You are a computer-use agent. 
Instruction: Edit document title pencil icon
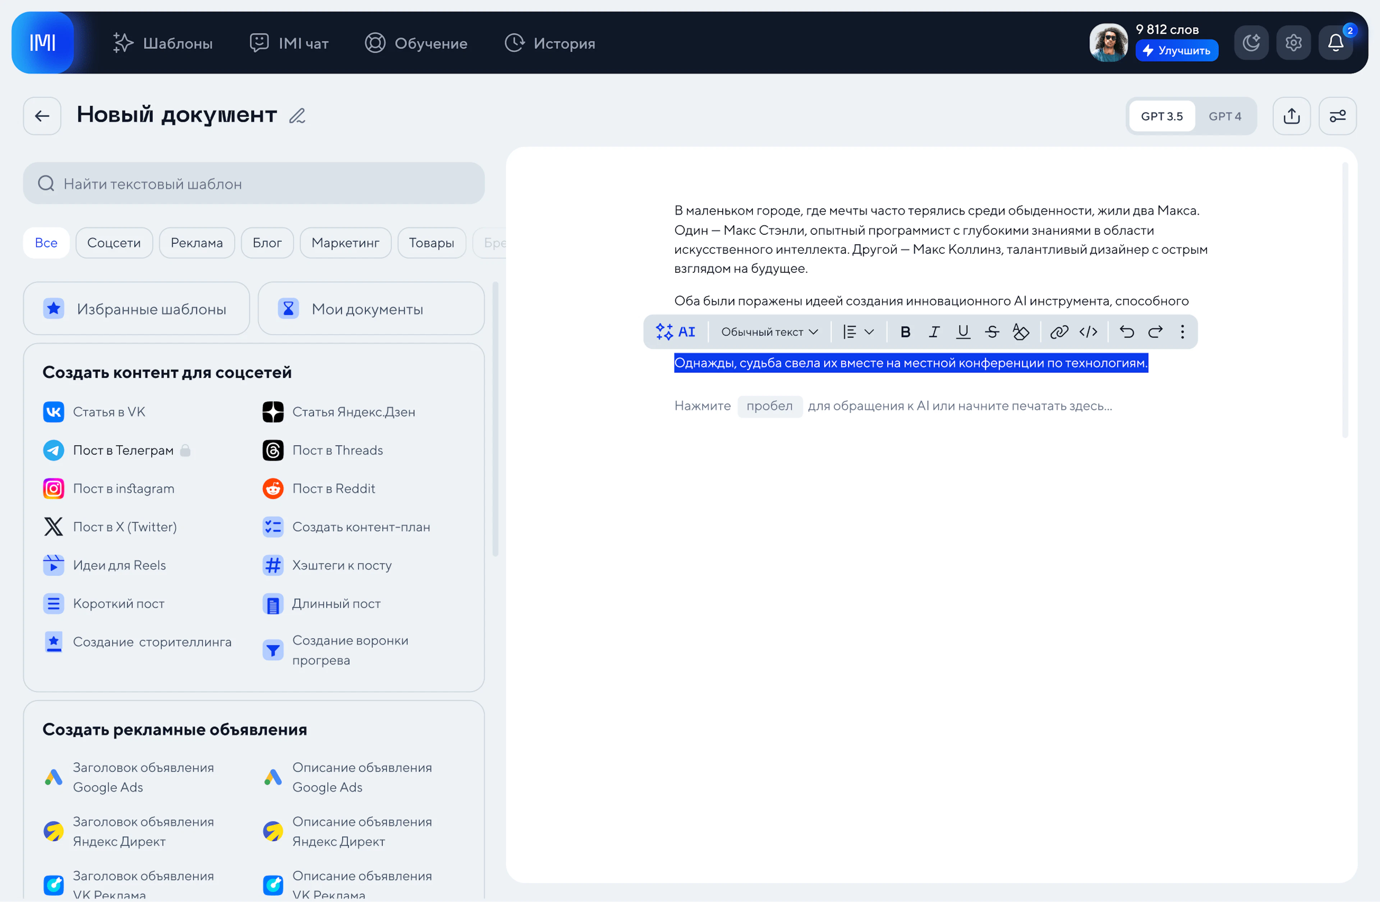tap(298, 116)
